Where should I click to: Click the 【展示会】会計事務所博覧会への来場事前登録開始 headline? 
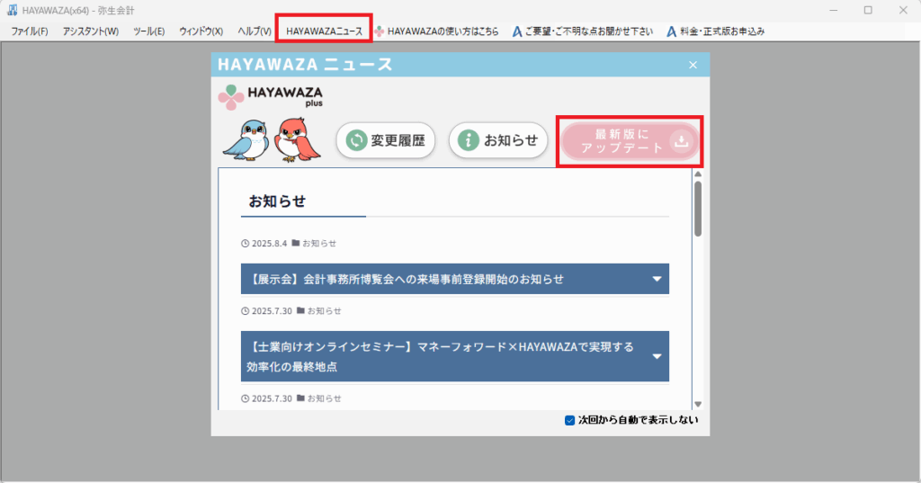point(406,279)
